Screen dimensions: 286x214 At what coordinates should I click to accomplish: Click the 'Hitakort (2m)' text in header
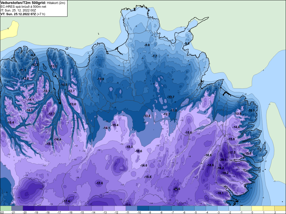[x=55, y=3]
